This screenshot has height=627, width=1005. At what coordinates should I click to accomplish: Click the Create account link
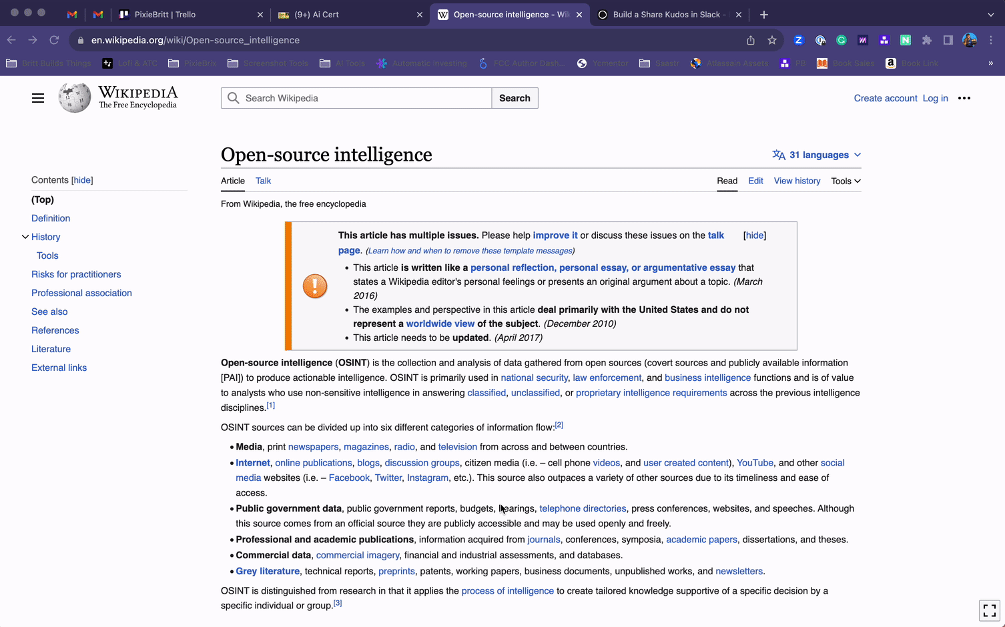[x=886, y=98]
